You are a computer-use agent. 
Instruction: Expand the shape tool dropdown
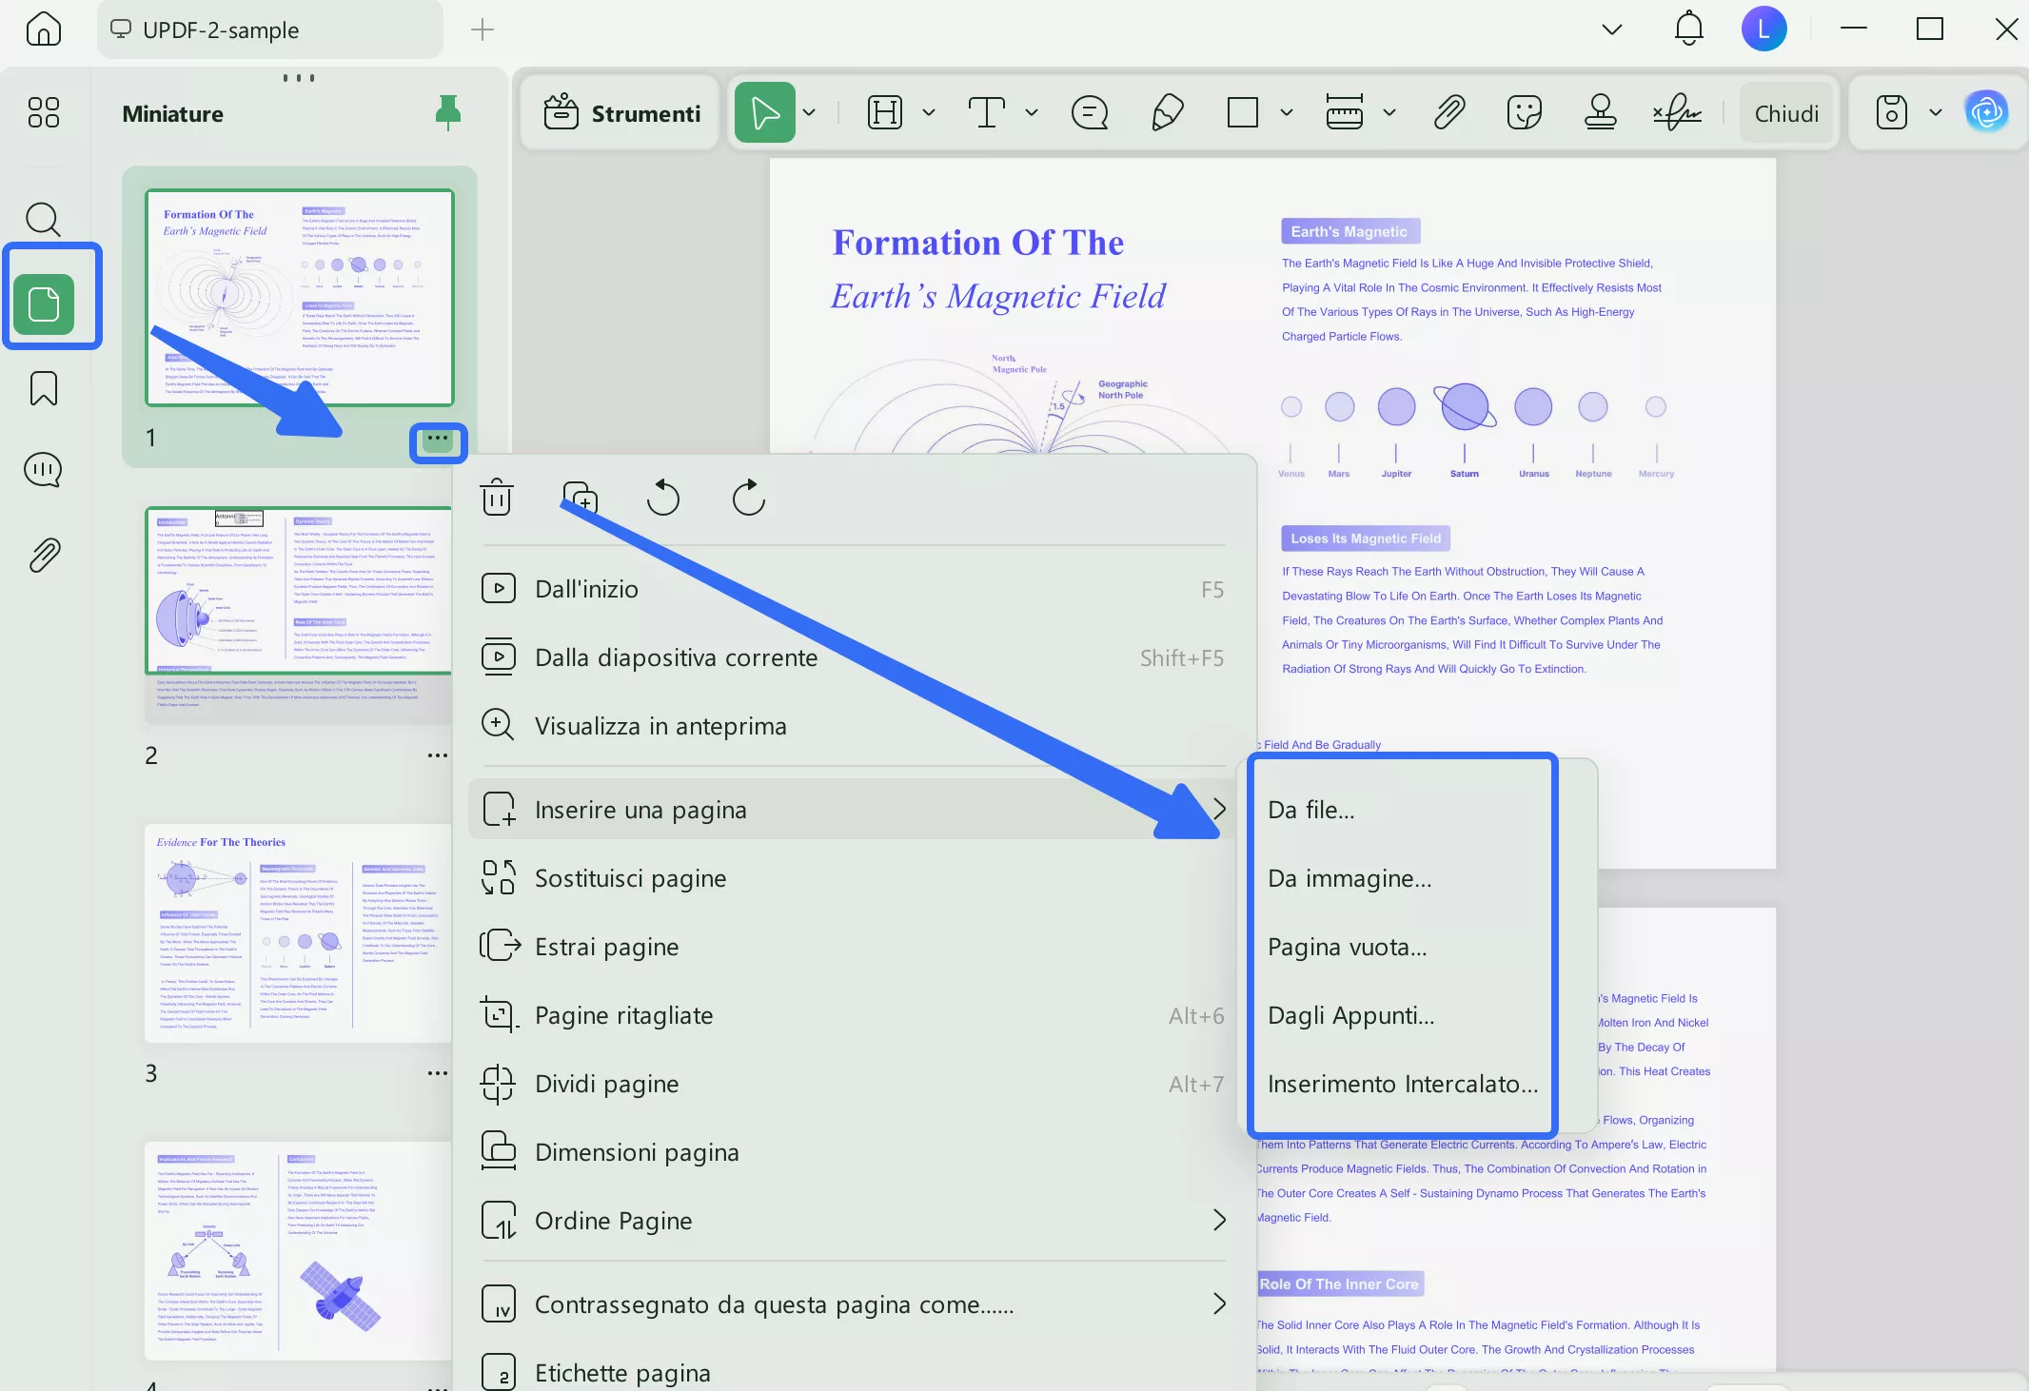1285,112
